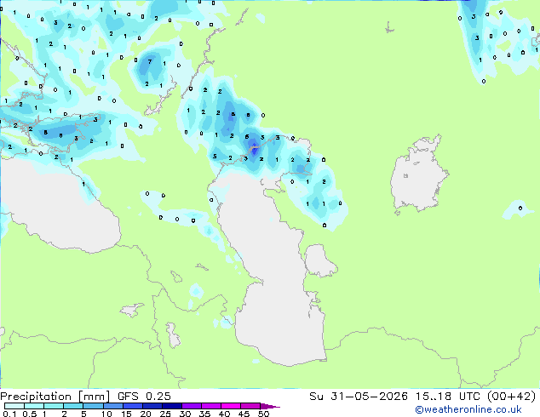Click the time range '15..18 UTC'
Viewport: 540px width, 417px height.
tap(448, 397)
